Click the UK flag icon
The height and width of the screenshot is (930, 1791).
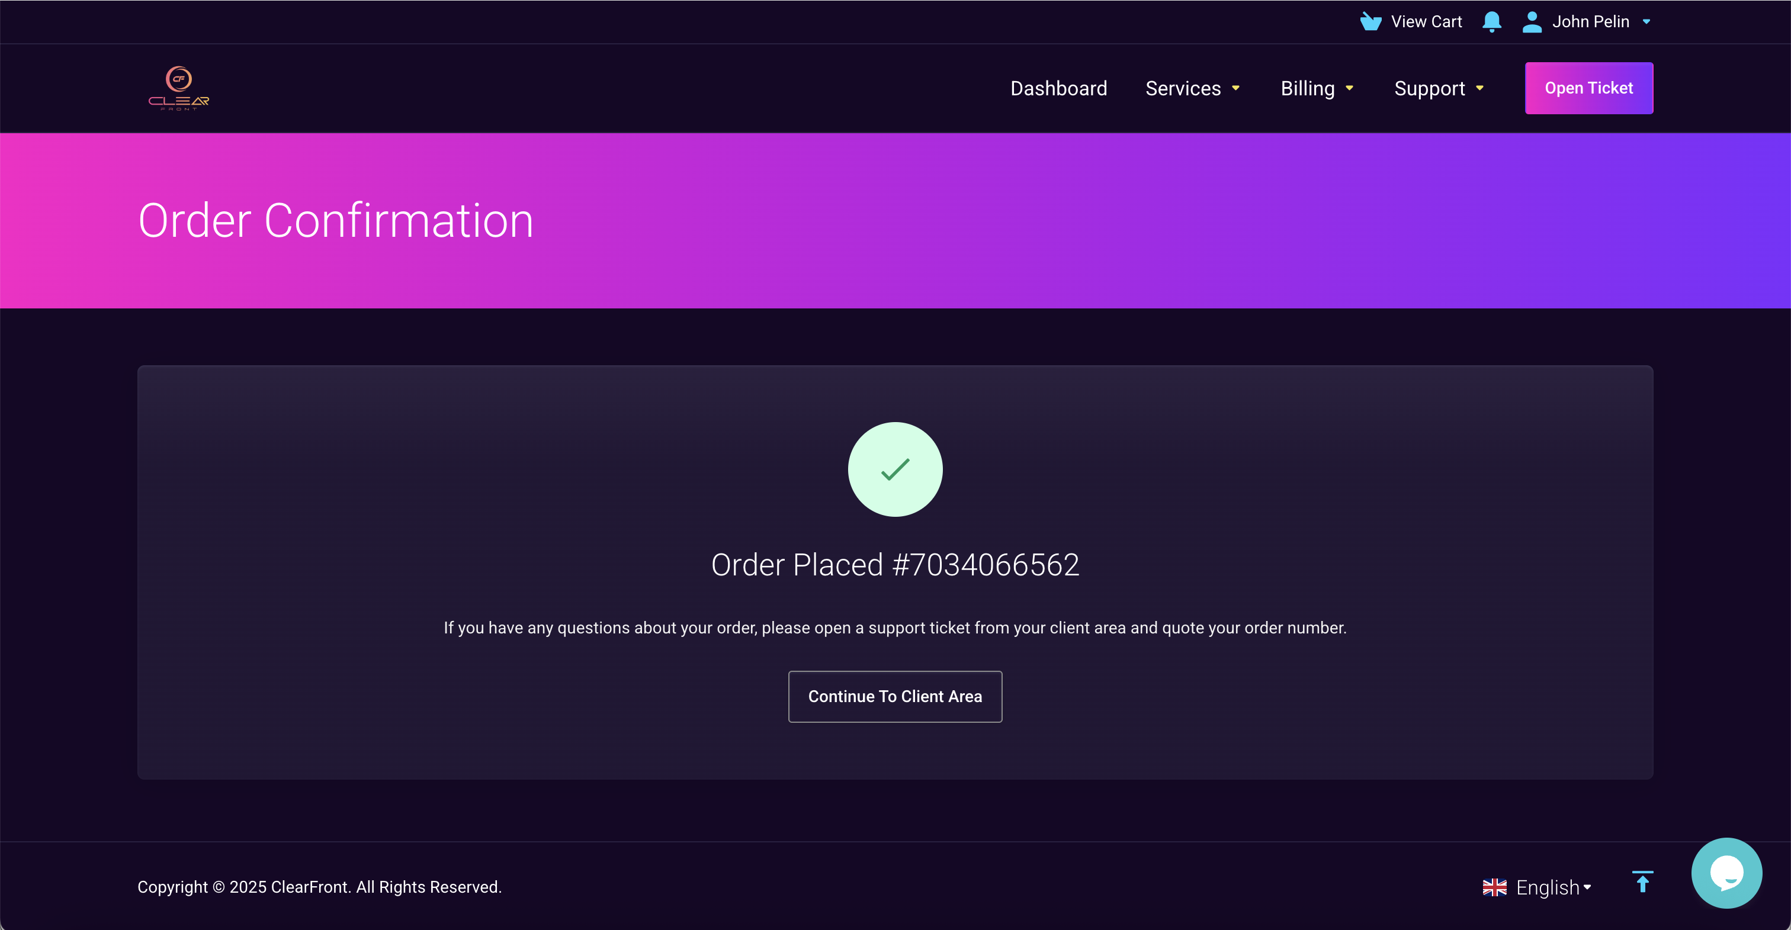pyautogui.click(x=1494, y=887)
